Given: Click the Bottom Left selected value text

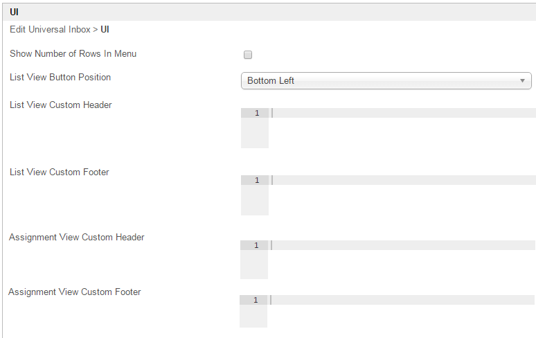Looking at the screenshot, I should click(271, 81).
